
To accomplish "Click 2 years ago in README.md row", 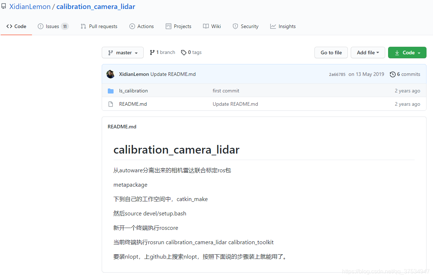I will tap(407, 104).
